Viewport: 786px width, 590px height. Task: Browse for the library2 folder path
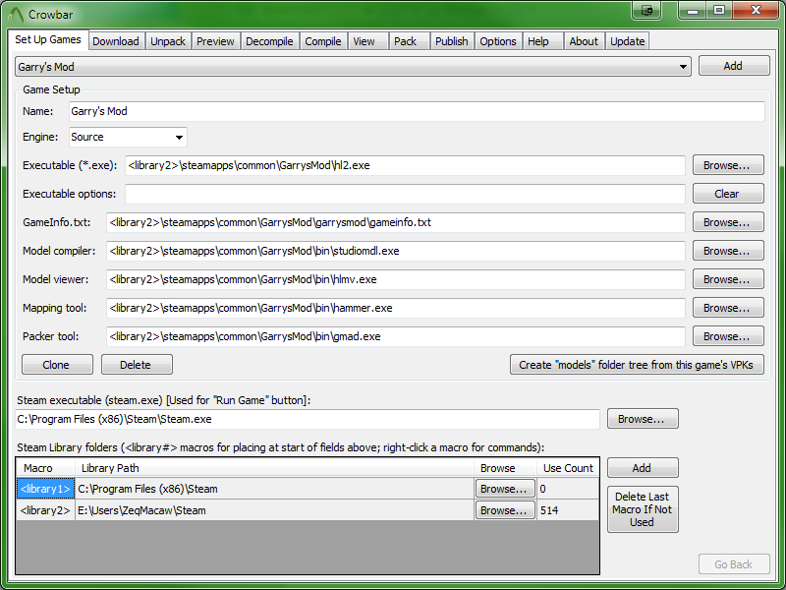click(505, 510)
